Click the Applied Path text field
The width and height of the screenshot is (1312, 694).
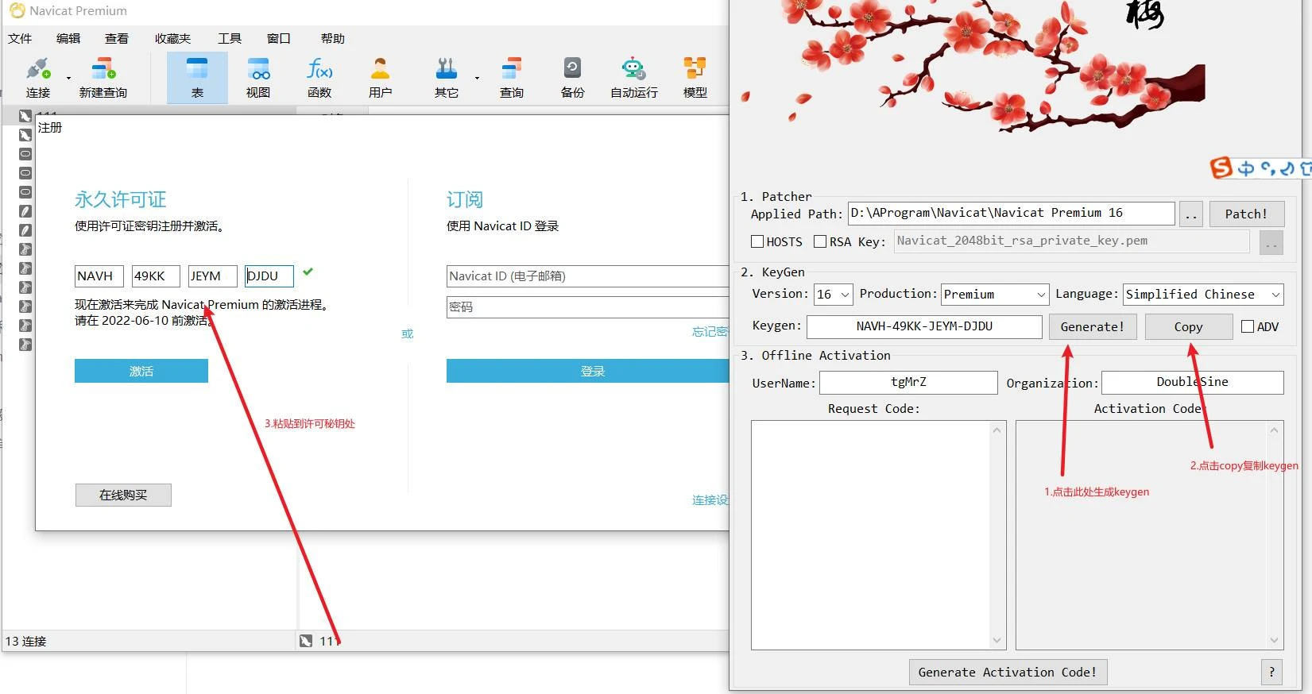[1012, 213]
